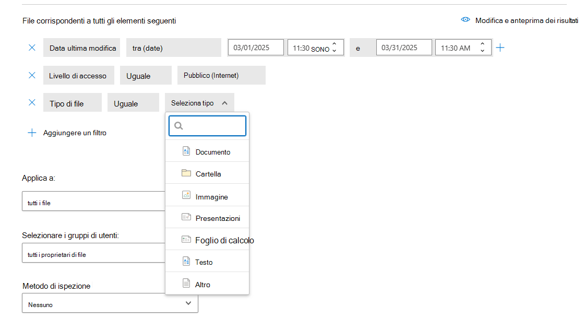584x318 pixels.
Task: Click the plus icon beside Aggiungere un filtro
Action: click(32, 133)
